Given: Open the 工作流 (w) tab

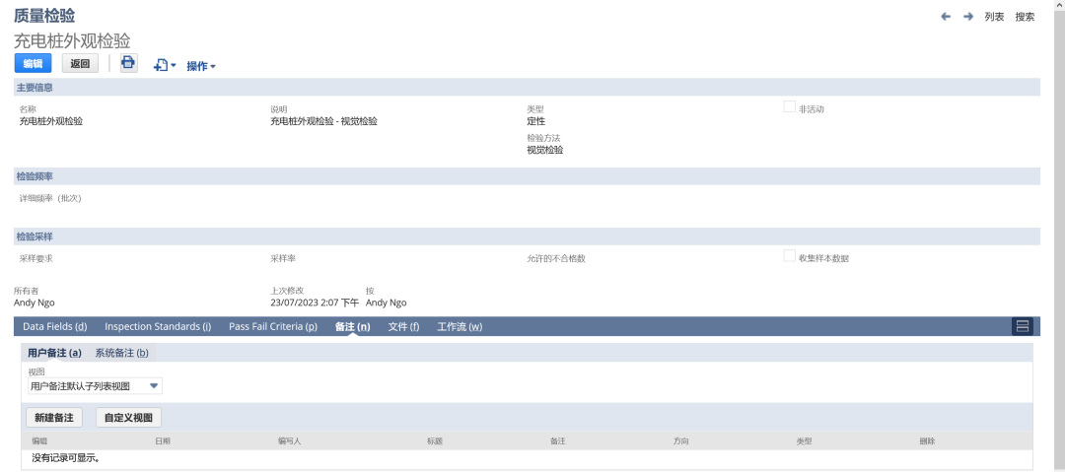Looking at the screenshot, I should click(x=460, y=327).
